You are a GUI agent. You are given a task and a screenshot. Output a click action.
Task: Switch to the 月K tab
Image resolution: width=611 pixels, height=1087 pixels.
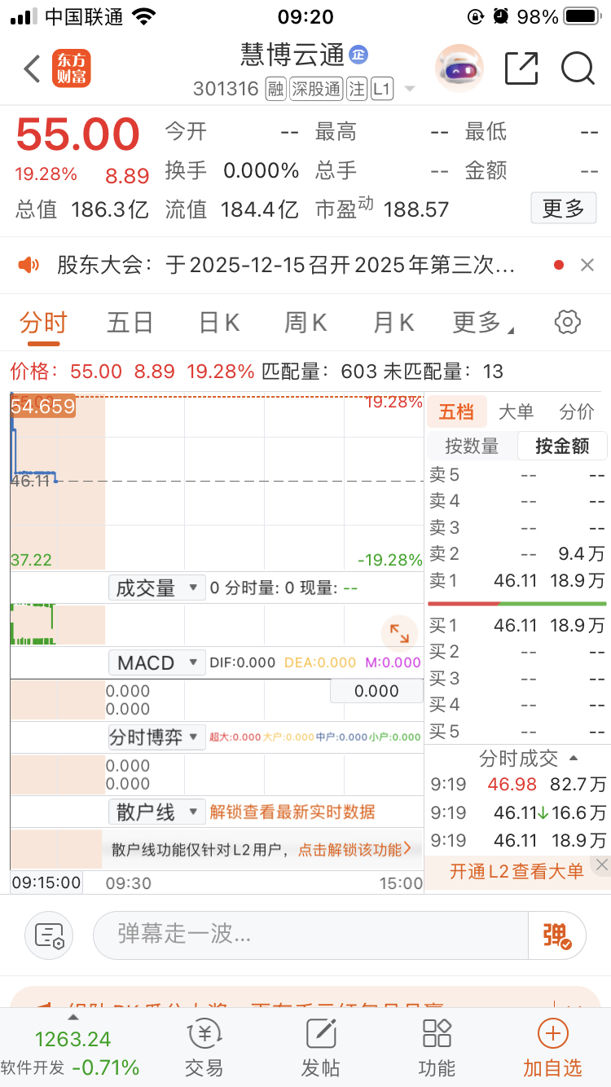(x=393, y=323)
